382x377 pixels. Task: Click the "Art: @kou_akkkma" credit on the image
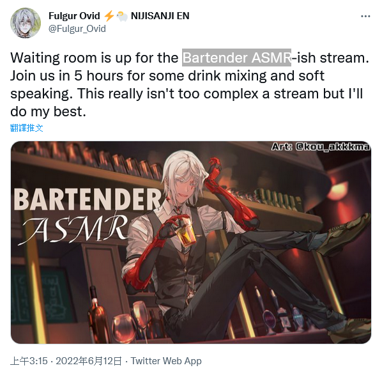pos(321,147)
